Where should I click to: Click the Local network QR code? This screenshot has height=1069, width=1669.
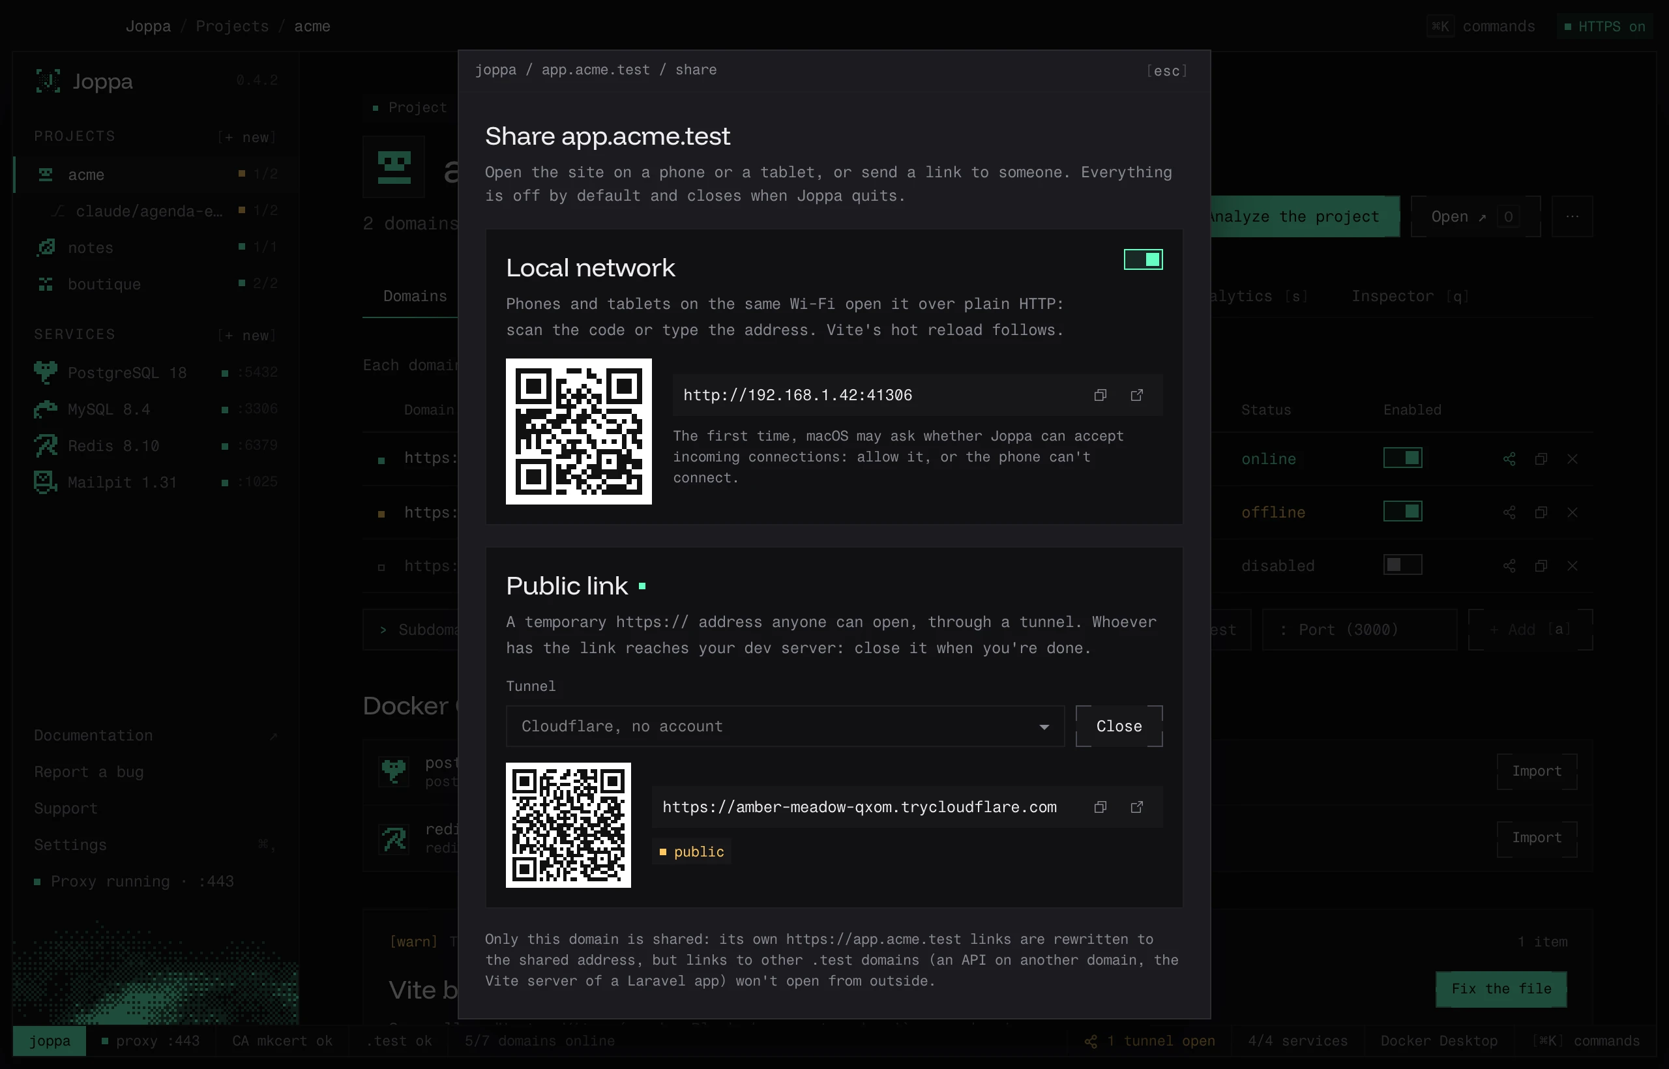[x=578, y=431]
